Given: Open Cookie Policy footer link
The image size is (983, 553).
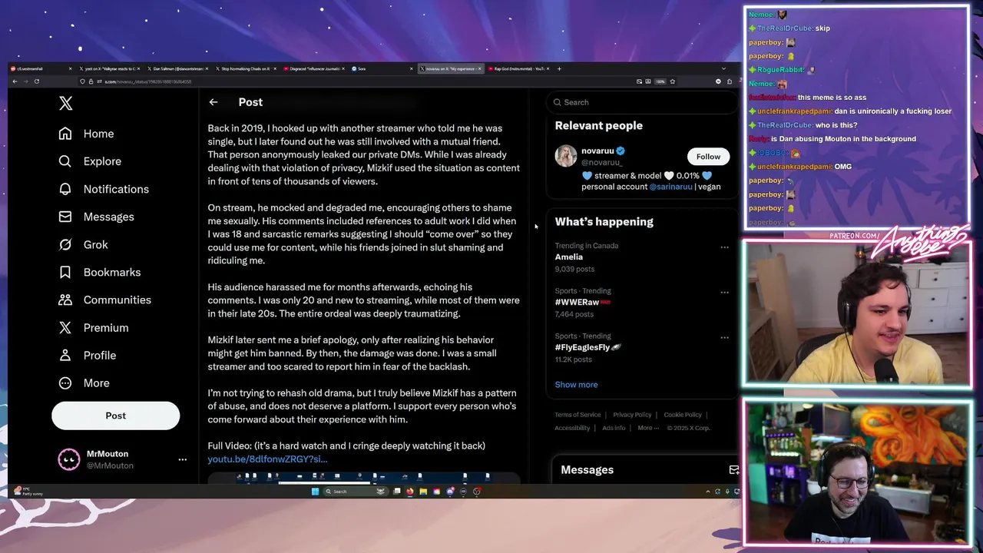Looking at the screenshot, I should (x=683, y=415).
